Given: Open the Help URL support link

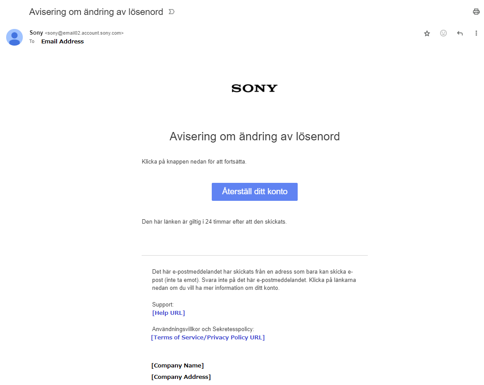Looking at the screenshot, I should click(168, 313).
